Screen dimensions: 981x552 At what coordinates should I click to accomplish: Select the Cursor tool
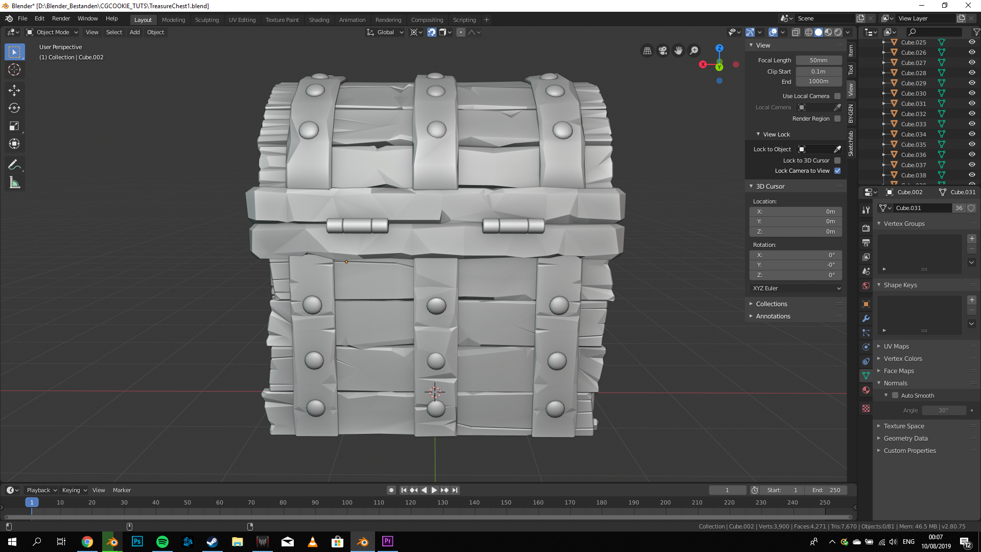[x=14, y=70]
